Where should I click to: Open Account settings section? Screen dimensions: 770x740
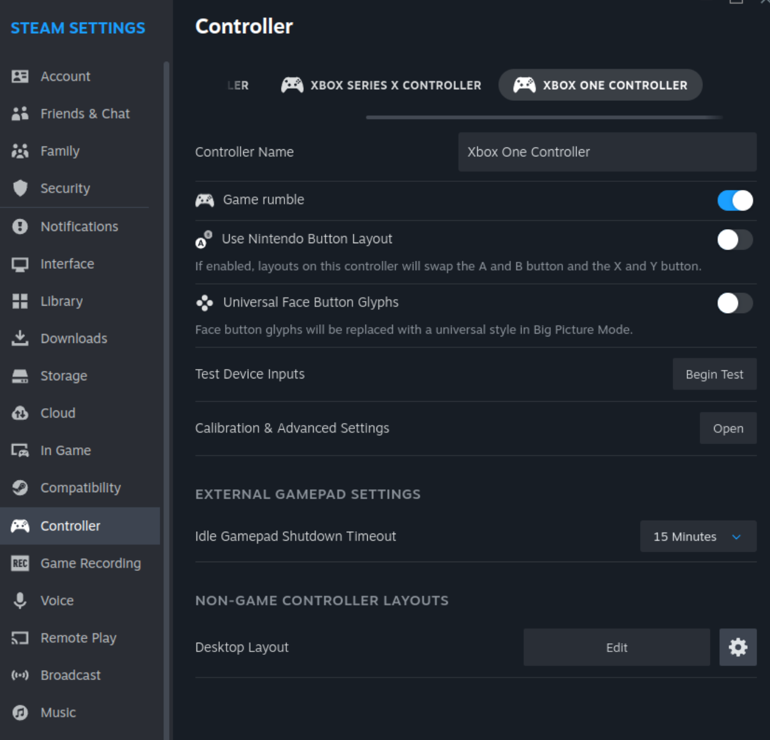pos(80,76)
